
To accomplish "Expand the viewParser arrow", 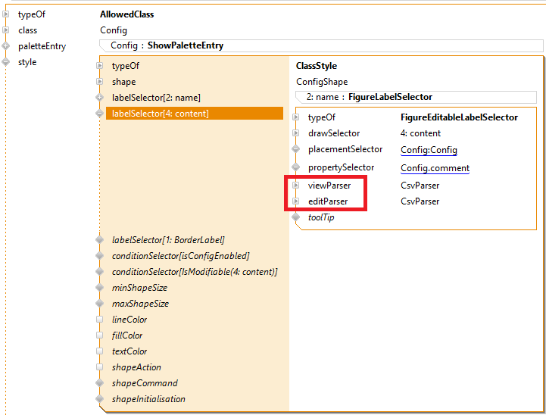I will click(296, 185).
